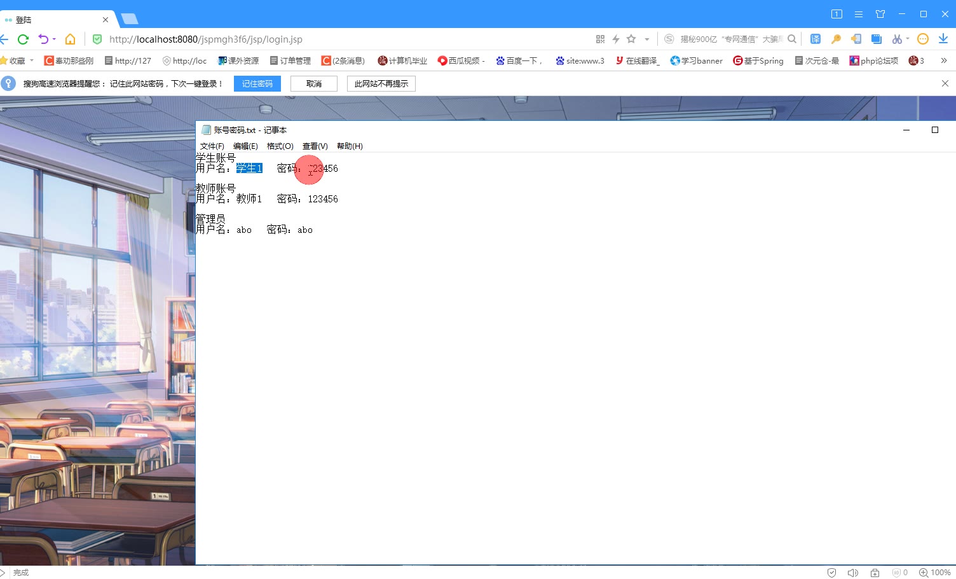Open the browser main menu hamburger icon
This screenshot has width=956, height=579.
(x=859, y=14)
